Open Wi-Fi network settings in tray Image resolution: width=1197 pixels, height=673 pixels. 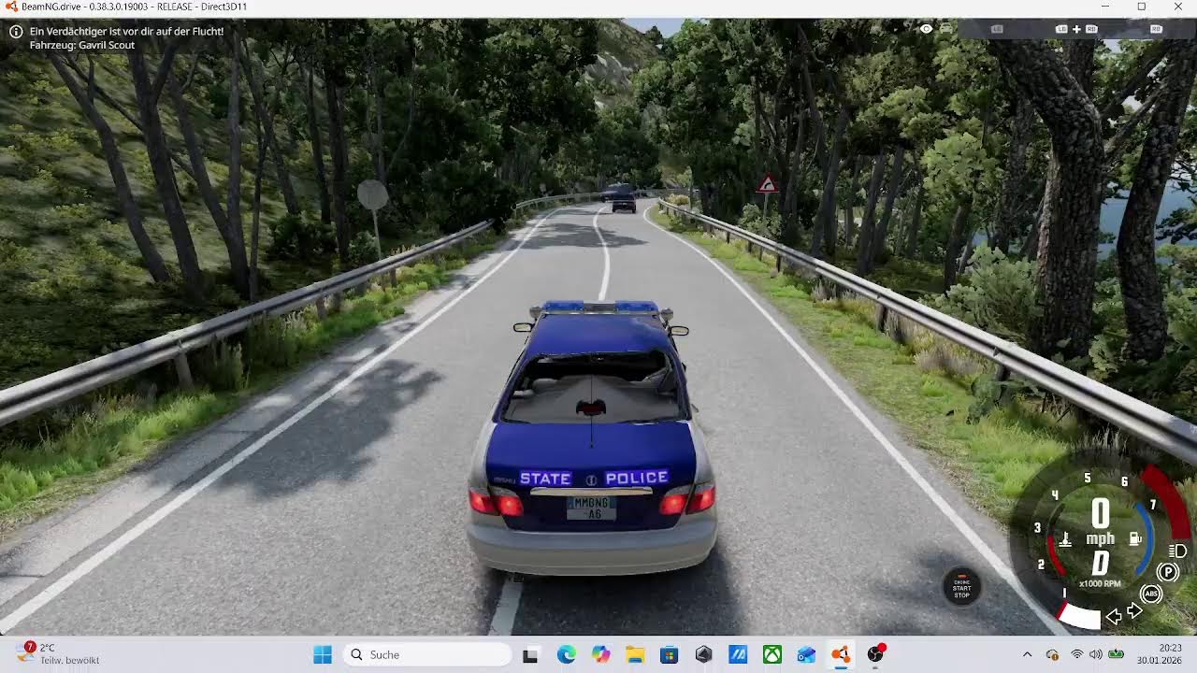1077,654
